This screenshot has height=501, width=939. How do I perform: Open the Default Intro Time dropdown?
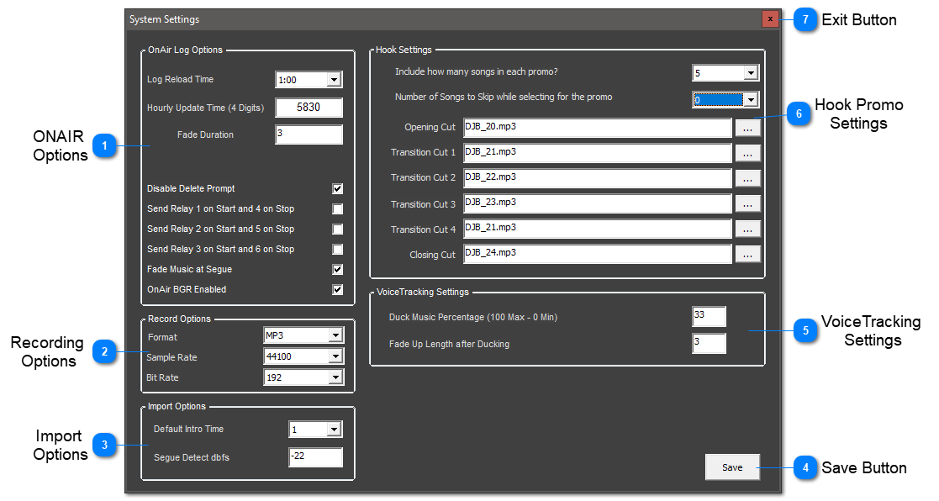click(335, 430)
